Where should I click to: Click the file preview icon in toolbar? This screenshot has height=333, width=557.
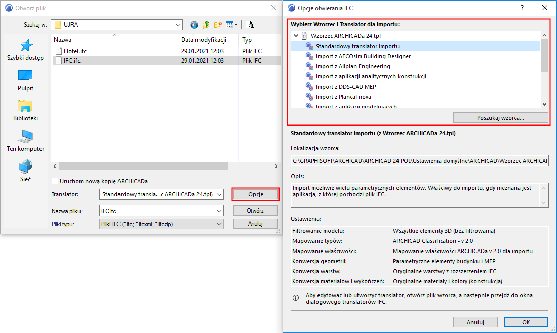point(249,25)
